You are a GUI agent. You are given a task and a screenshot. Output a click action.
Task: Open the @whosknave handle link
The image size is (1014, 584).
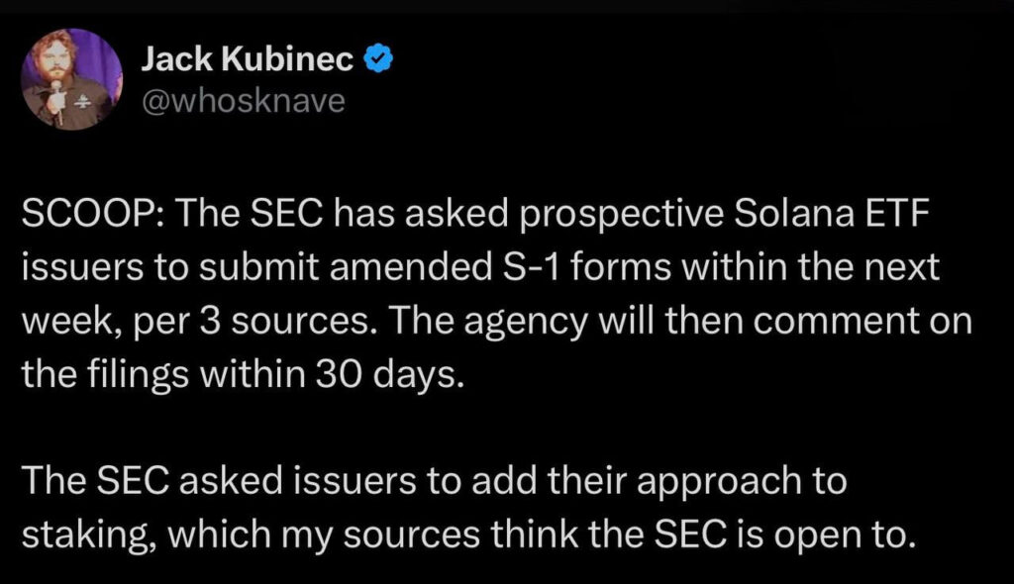(244, 102)
